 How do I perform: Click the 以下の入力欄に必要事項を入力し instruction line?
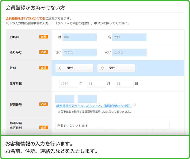click(67, 23)
